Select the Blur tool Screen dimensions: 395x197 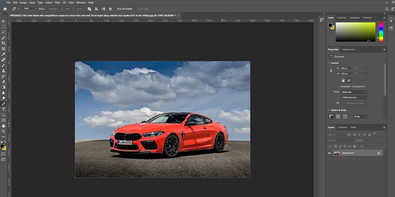[x=3, y=93]
